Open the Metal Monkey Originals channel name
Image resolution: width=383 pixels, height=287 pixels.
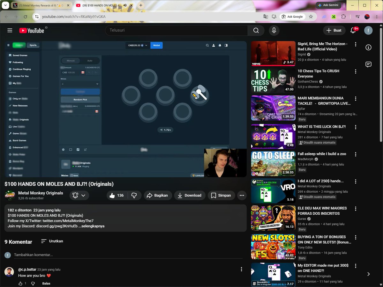pyautogui.click(x=41, y=193)
